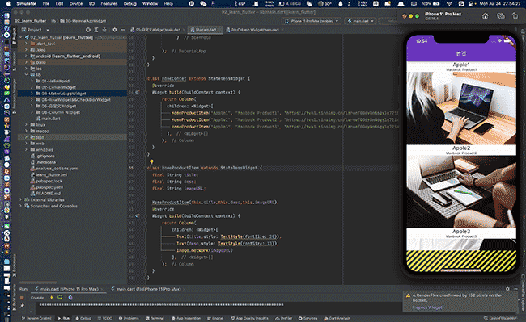Open the Logcat tool window
This screenshot has width=526, height=322.
coord(215,318)
